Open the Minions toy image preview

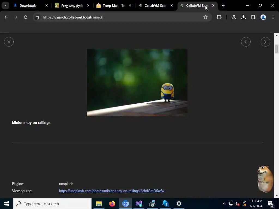(x=137, y=83)
